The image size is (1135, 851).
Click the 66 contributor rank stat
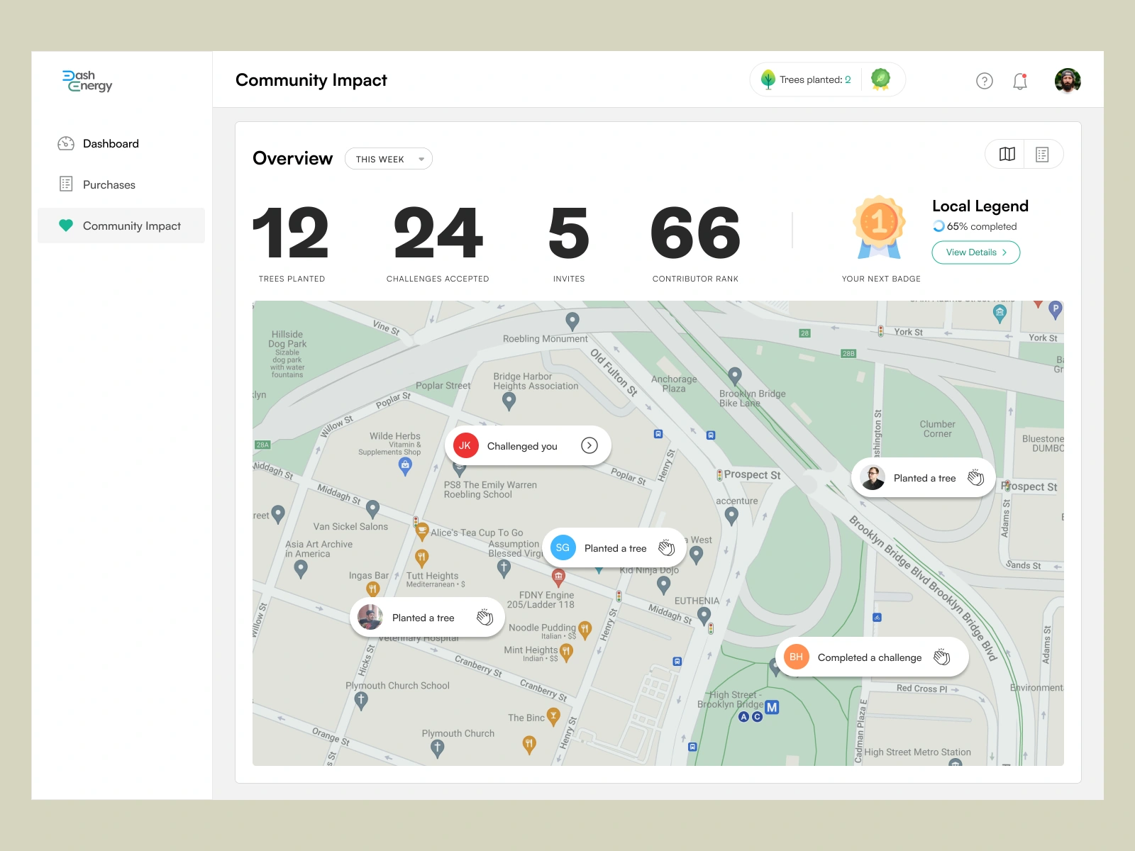coord(695,243)
